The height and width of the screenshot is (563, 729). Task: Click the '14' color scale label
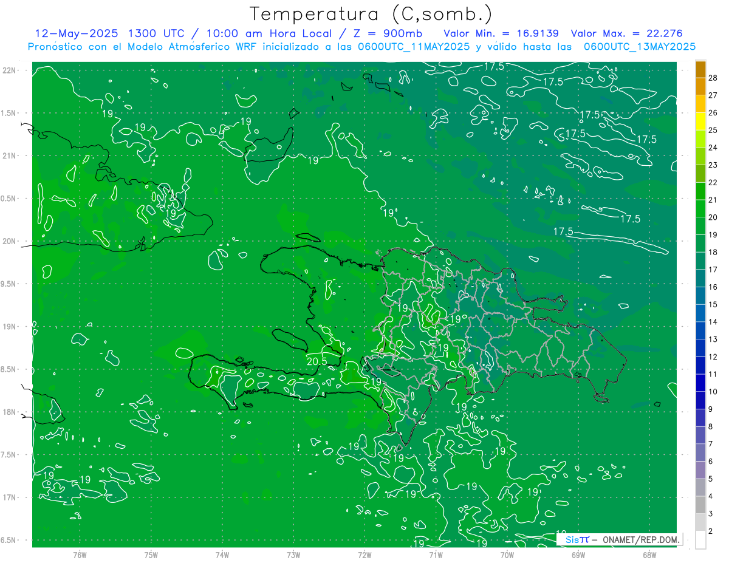pos(713,321)
